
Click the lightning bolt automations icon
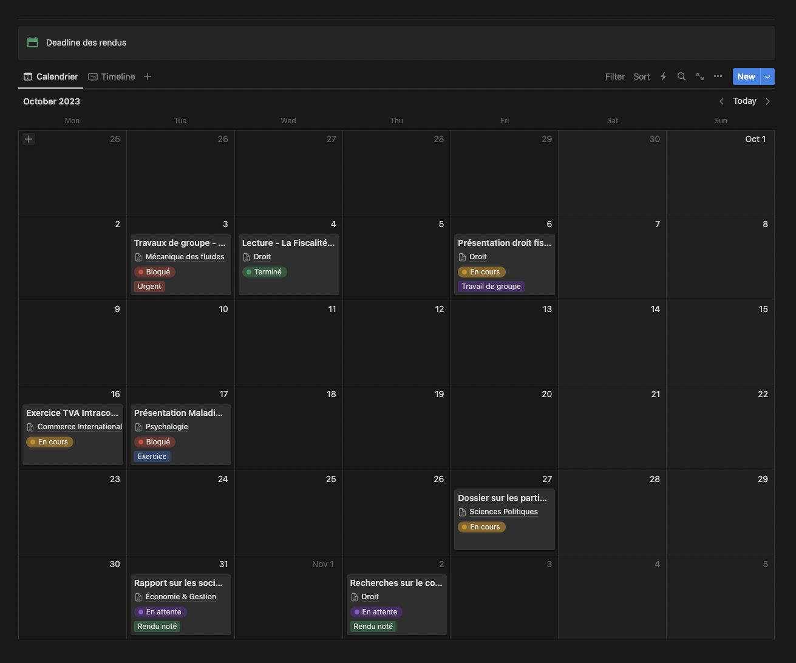pos(663,76)
